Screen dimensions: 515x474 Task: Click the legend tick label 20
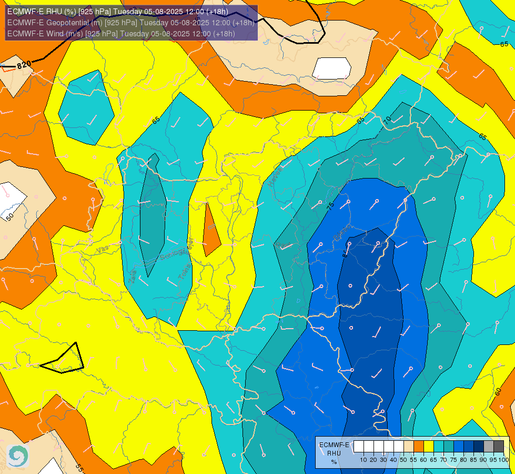click(373, 460)
